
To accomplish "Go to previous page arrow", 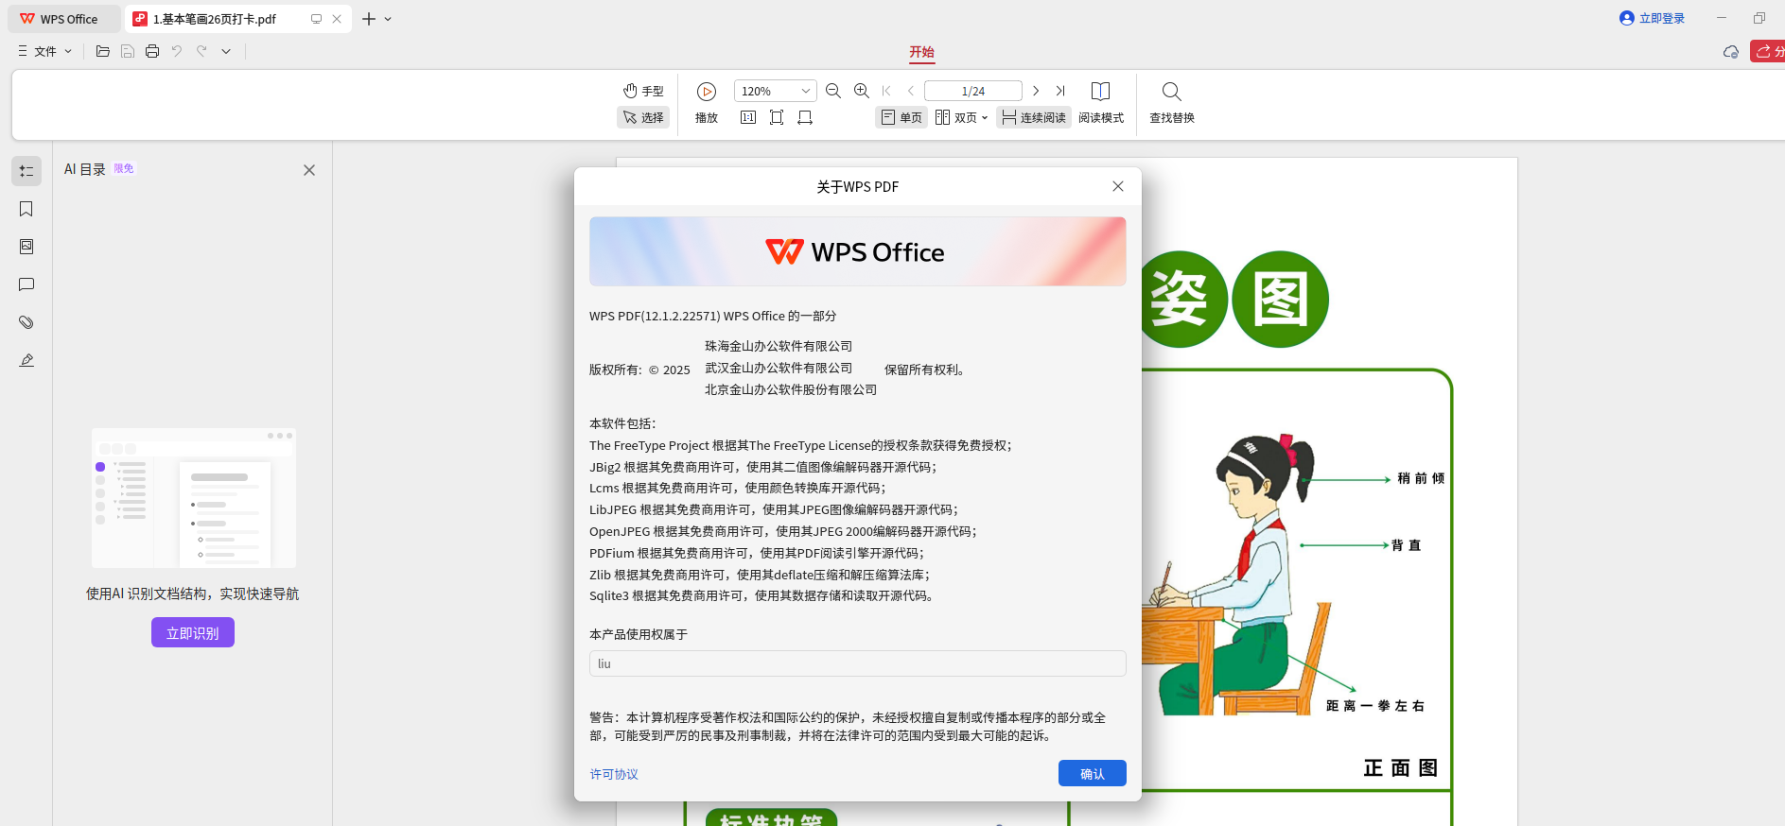I will point(911,91).
